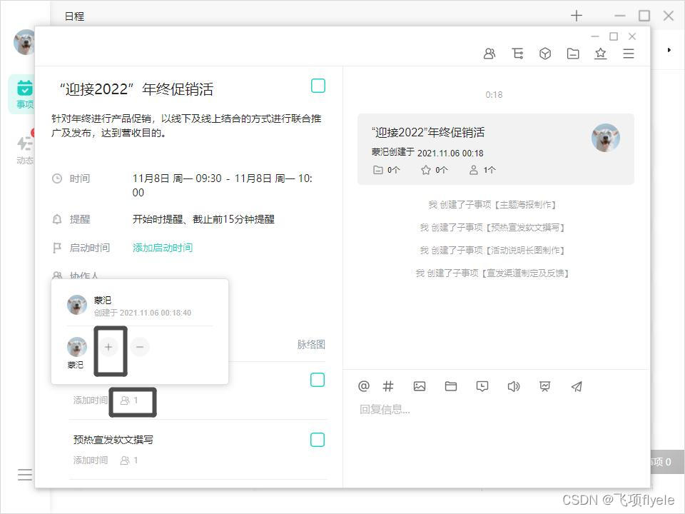Click the 回复信息 reply input field
685x514 pixels.
pyautogui.click(x=496, y=410)
